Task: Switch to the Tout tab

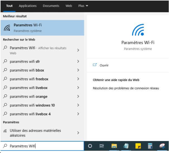Action: pyautogui.click(x=9, y=6)
